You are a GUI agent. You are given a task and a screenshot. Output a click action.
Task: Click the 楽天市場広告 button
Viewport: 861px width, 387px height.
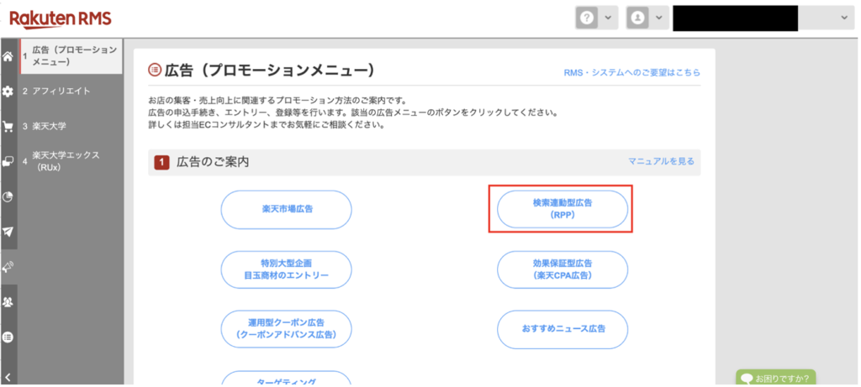point(286,209)
